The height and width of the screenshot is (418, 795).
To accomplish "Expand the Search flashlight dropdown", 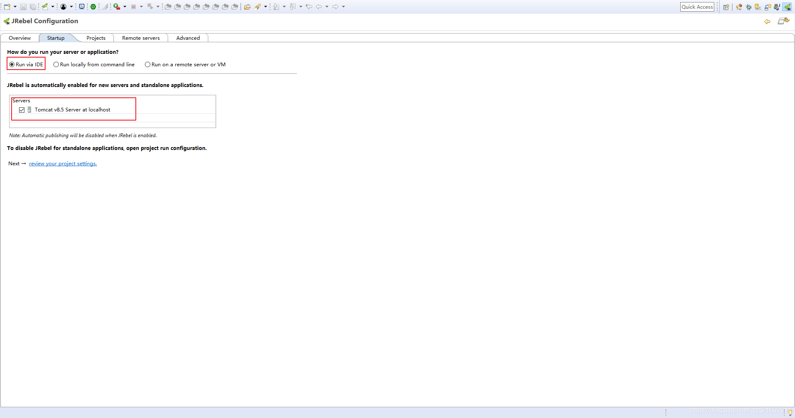I will (265, 7).
